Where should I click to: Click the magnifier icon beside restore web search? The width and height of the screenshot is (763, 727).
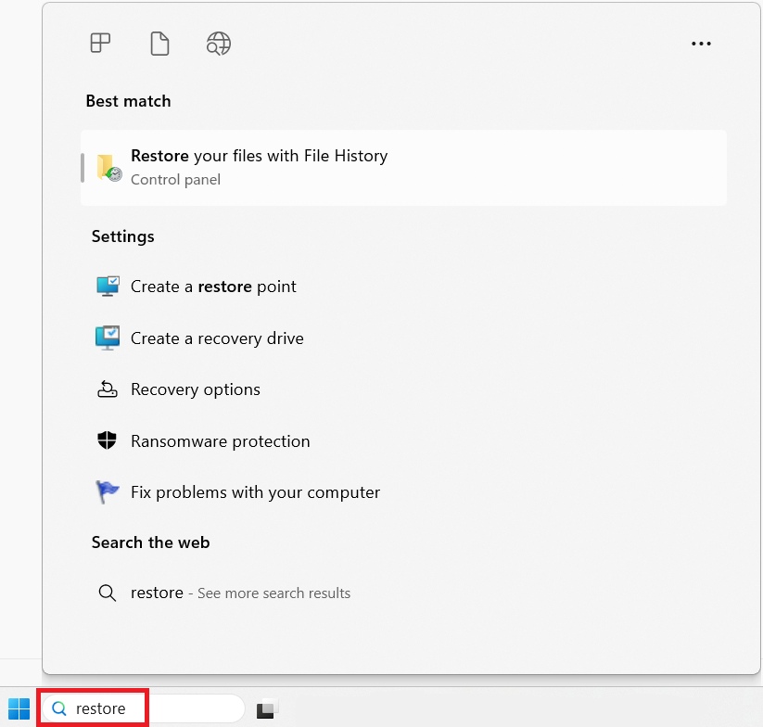pyautogui.click(x=108, y=593)
